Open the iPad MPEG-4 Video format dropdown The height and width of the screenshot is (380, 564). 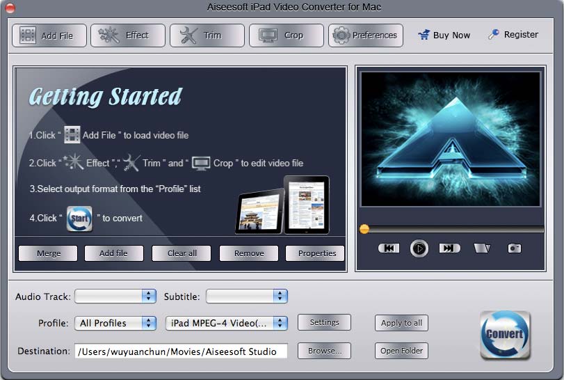(227, 323)
